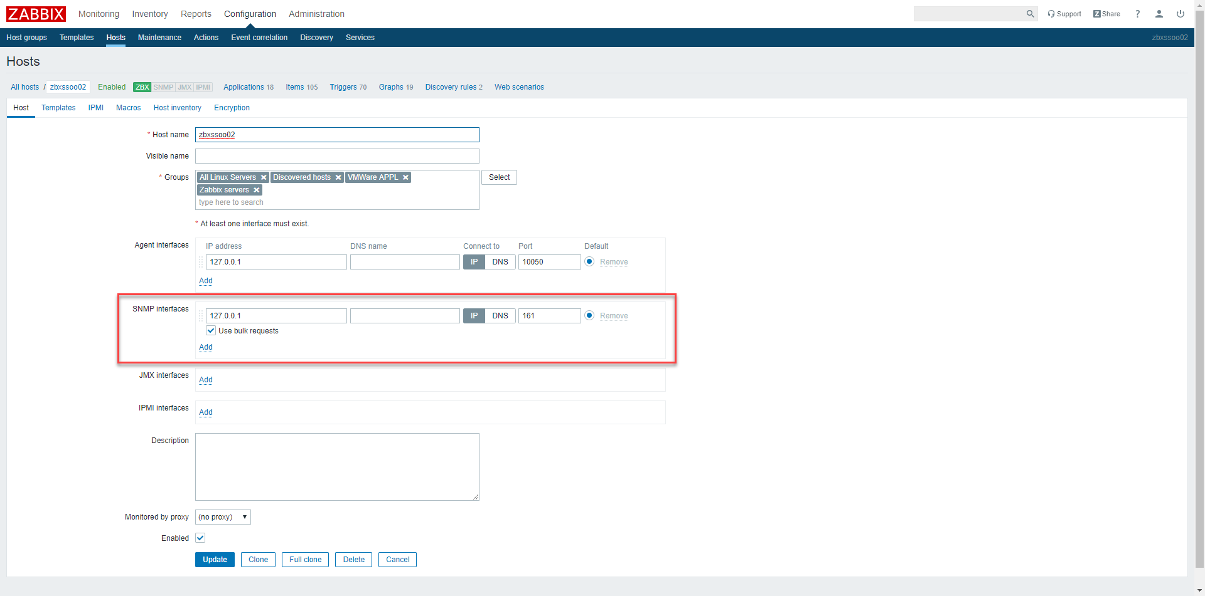Click the Description text area
This screenshot has width=1205, height=596.
click(337, 467)
